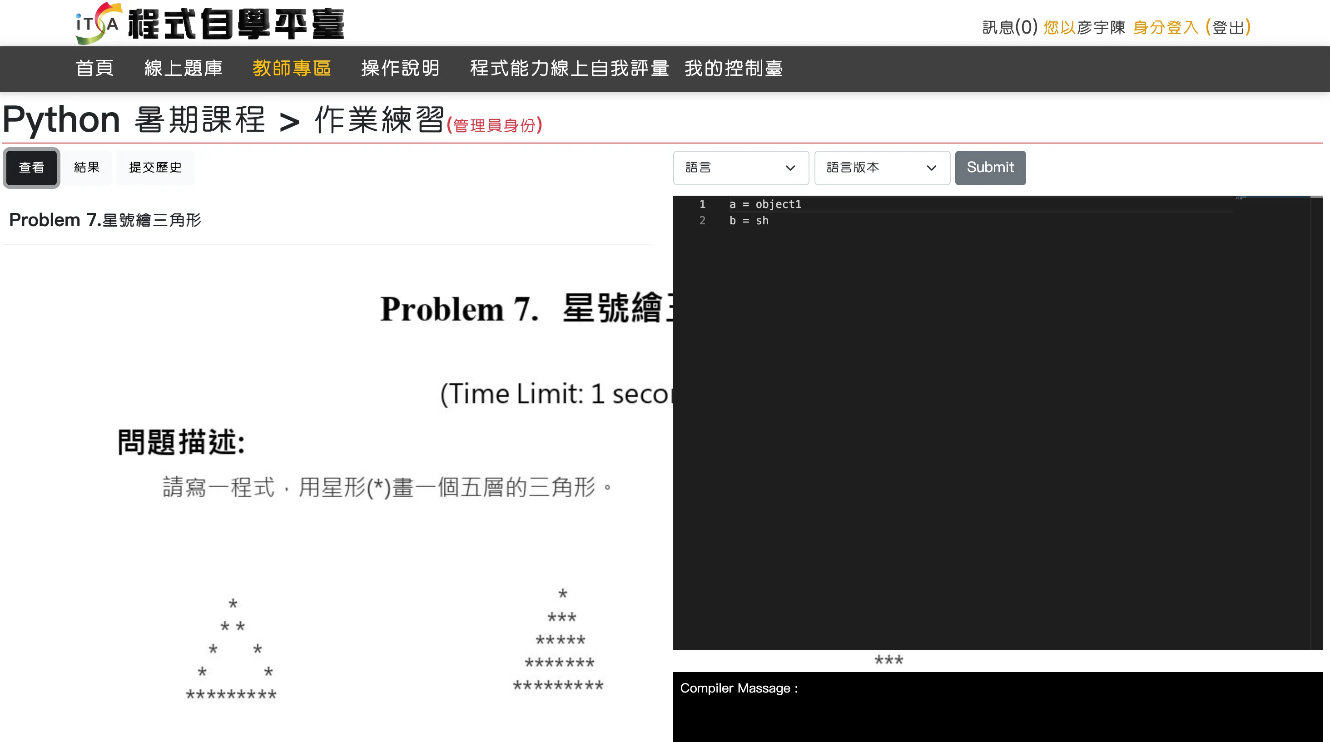The image size is (1330, 742).
Task: Open the 線上題庫 menu item
Action: [184, 68]
